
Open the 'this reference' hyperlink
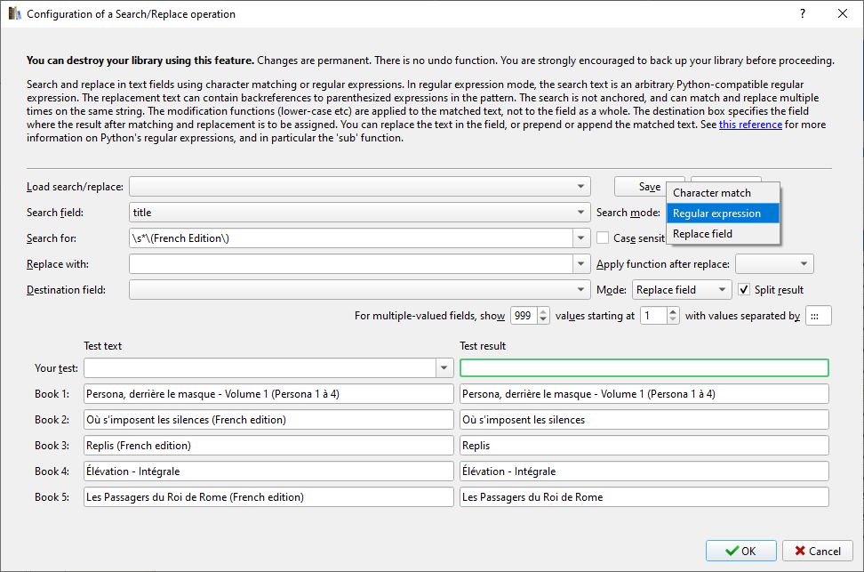coord(750,125)
